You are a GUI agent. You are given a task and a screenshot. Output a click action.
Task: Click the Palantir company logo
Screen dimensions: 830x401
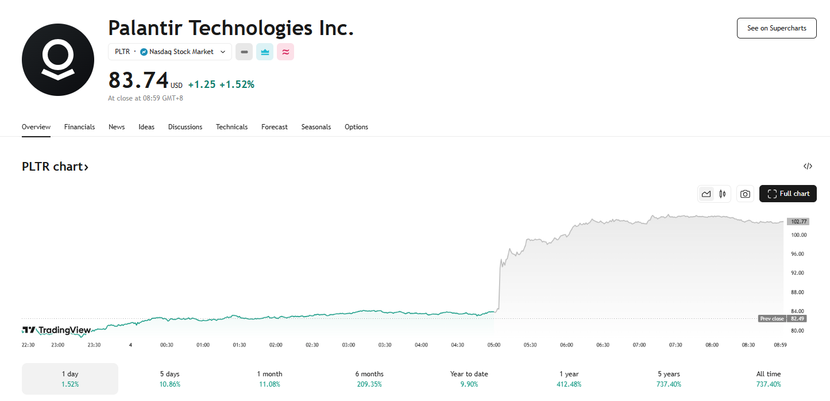pyautogui.click(x=58, y=60)
